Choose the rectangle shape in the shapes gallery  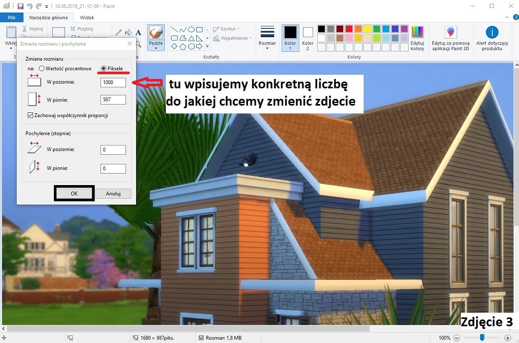tap(199, 30)
